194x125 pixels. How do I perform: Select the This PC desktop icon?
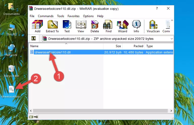click(x=11, y=30)
